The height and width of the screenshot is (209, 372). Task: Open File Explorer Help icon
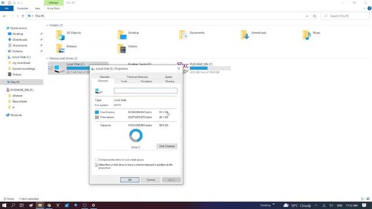[369, 8]
